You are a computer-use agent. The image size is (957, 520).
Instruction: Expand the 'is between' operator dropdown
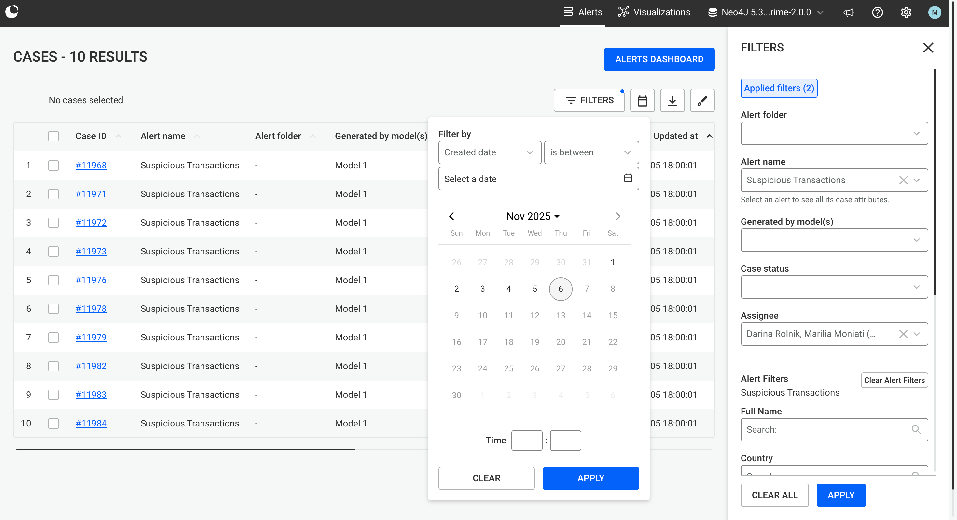point(591,152)
